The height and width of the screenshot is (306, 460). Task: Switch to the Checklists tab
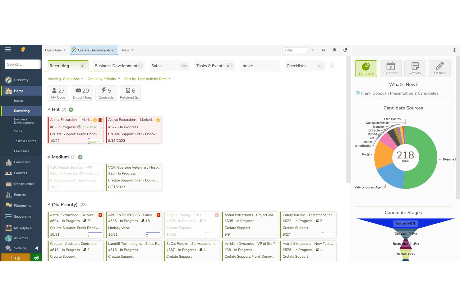click(x=305, y=66)
